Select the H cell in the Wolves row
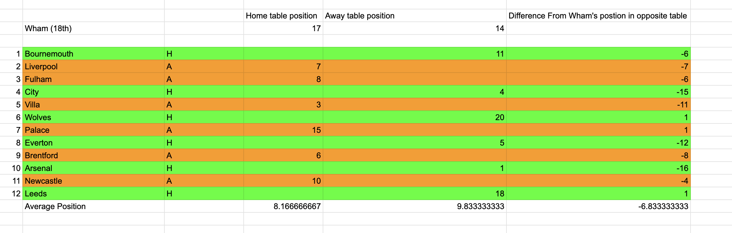The height and width of the screenshot is (233, 732). pos(204,117)
